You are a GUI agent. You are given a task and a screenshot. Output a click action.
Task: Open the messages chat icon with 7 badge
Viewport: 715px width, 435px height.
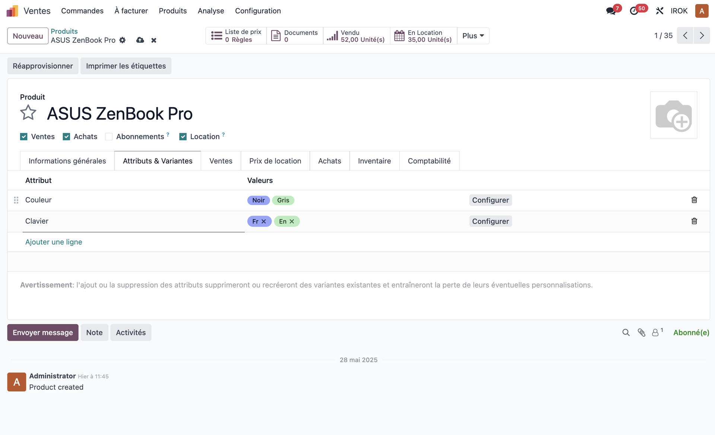coord(611,11)
